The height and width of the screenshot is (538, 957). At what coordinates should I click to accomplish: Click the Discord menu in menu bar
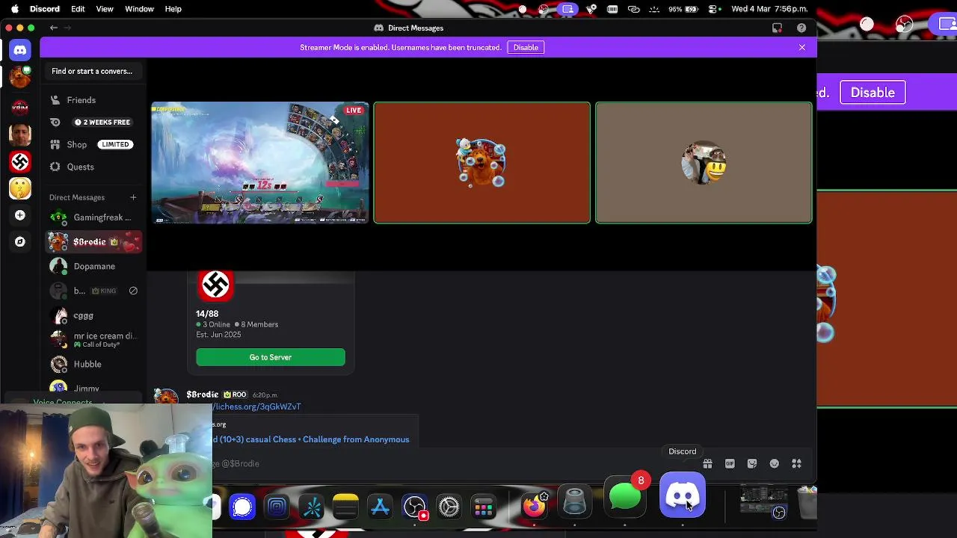pos(45,9)
